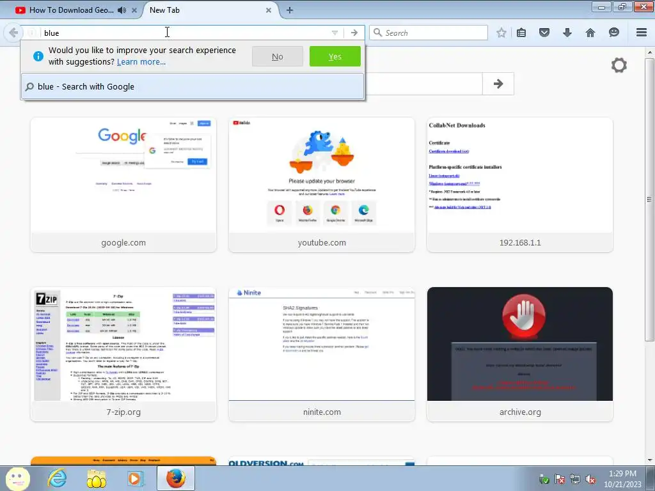Open the archive.org tile thumbnail
Image resolution: width=655 pixels, height=491 pixels.
click(x=520, y=344)
